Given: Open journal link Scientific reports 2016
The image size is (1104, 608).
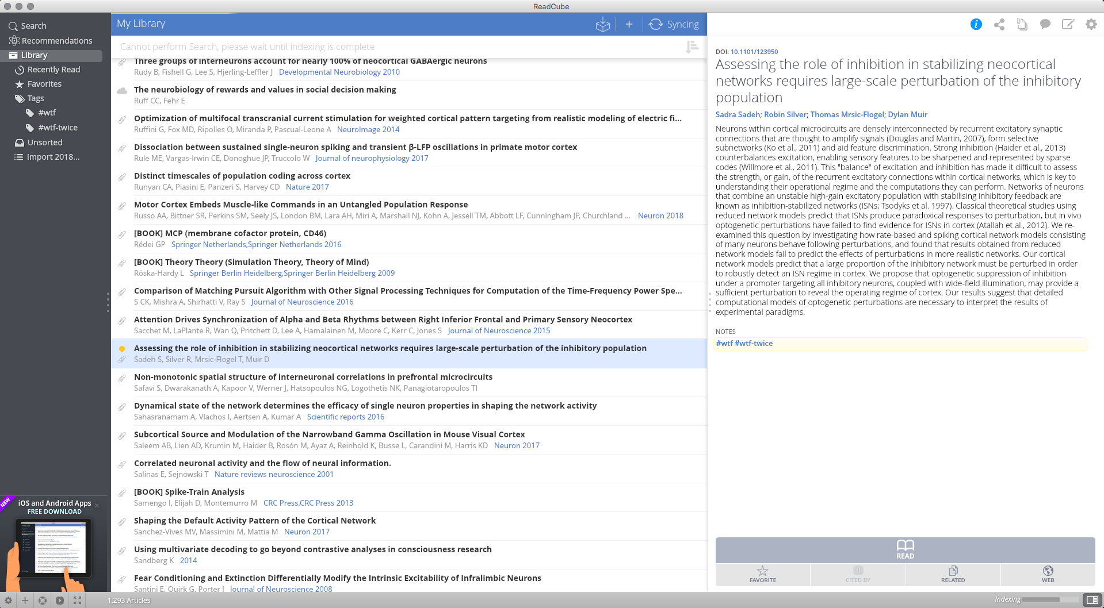Looking at the screenshot, I should [x=345, y=417].
